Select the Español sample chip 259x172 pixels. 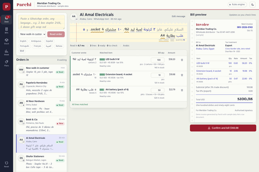[49, 41]
